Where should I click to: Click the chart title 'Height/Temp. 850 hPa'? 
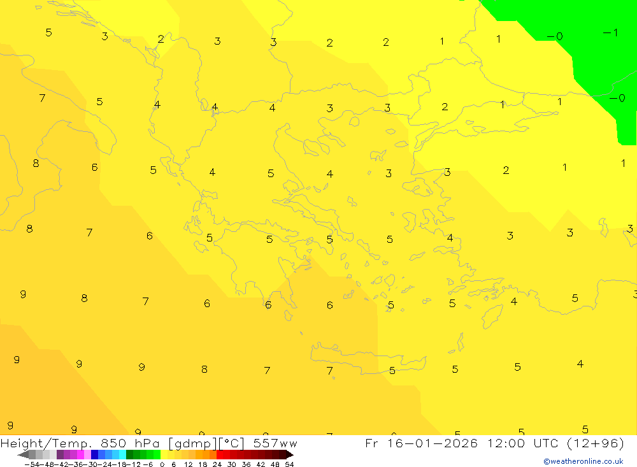tap(80, 443)
